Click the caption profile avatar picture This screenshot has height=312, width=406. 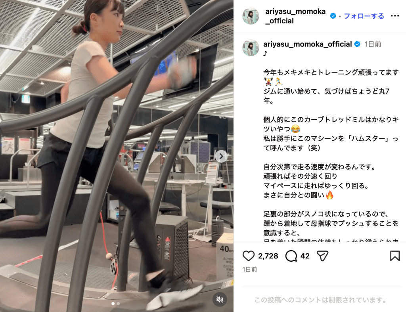tap(251, 48)
